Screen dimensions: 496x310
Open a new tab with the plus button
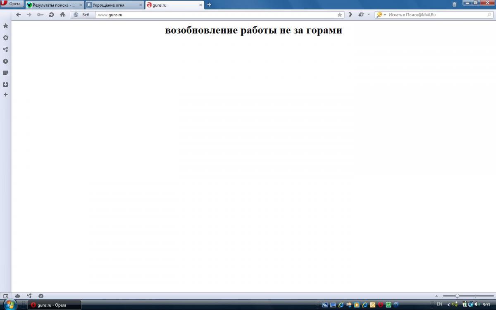(209, 5)
